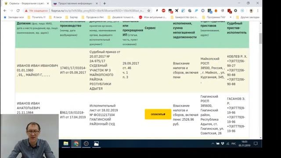Click the yellow Оплатить button
The height and width of the screenshot is (158, 281).
[x=158, y=114]
